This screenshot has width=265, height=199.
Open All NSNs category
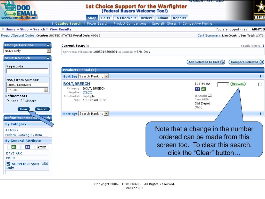pos(12,130)
